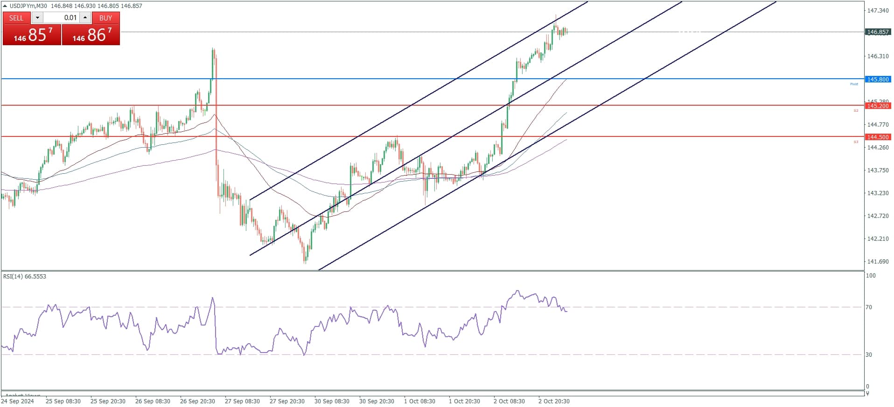The height and width of the screenshot is (407, 894).
Task: Click the 144.770 price scale label
Action: pyautogui.click(x=878, y=125)
